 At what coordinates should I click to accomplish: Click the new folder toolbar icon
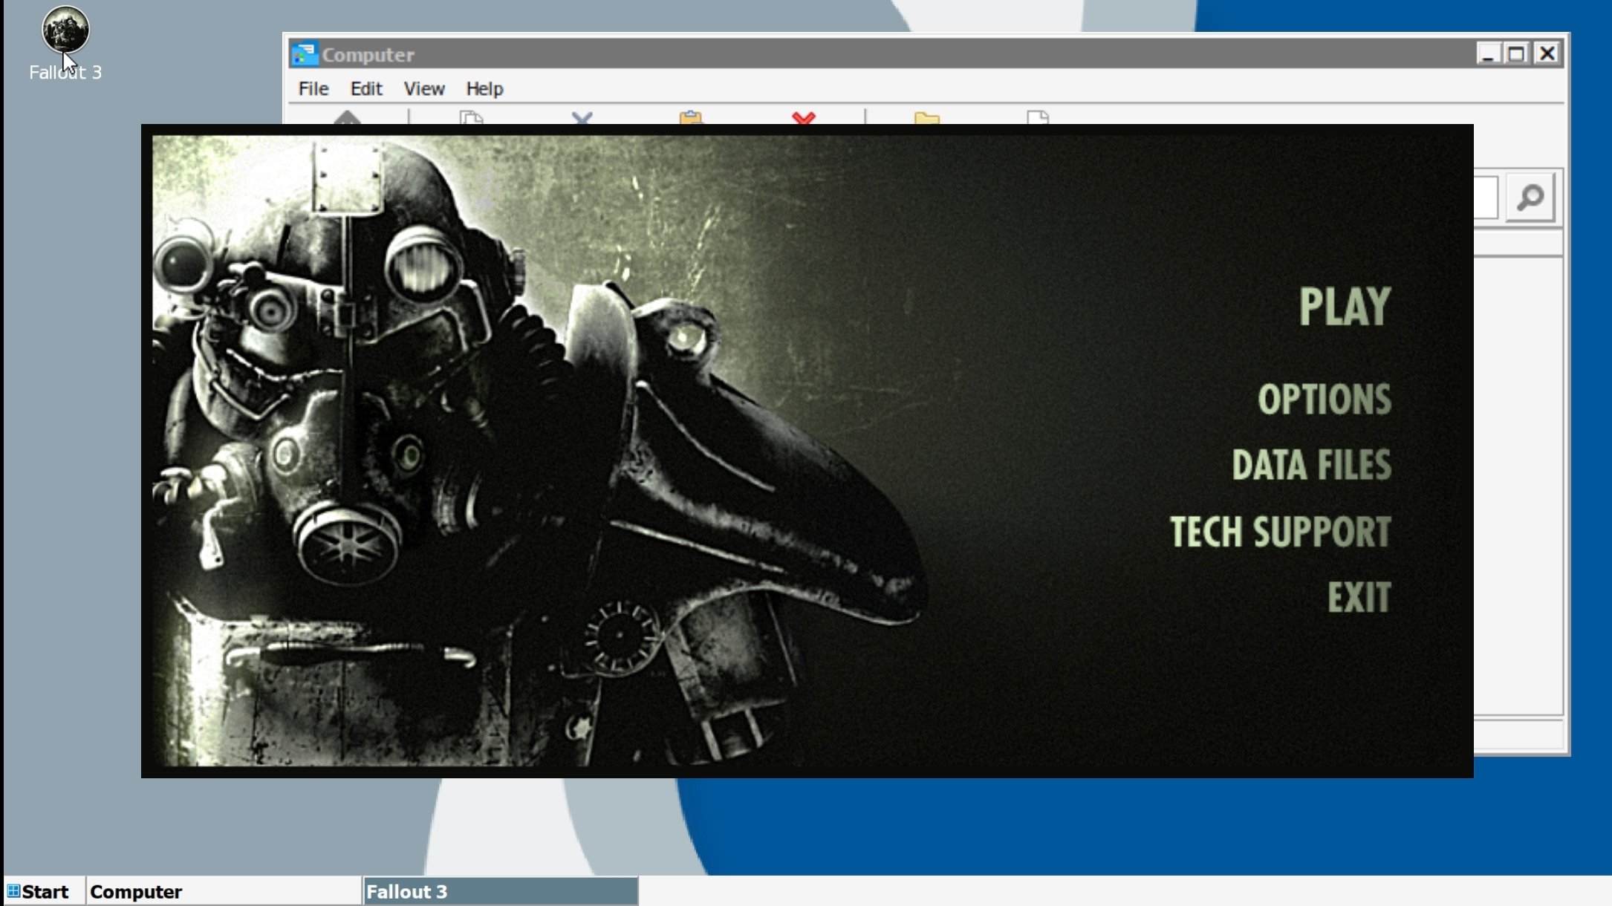click(926, 117)
